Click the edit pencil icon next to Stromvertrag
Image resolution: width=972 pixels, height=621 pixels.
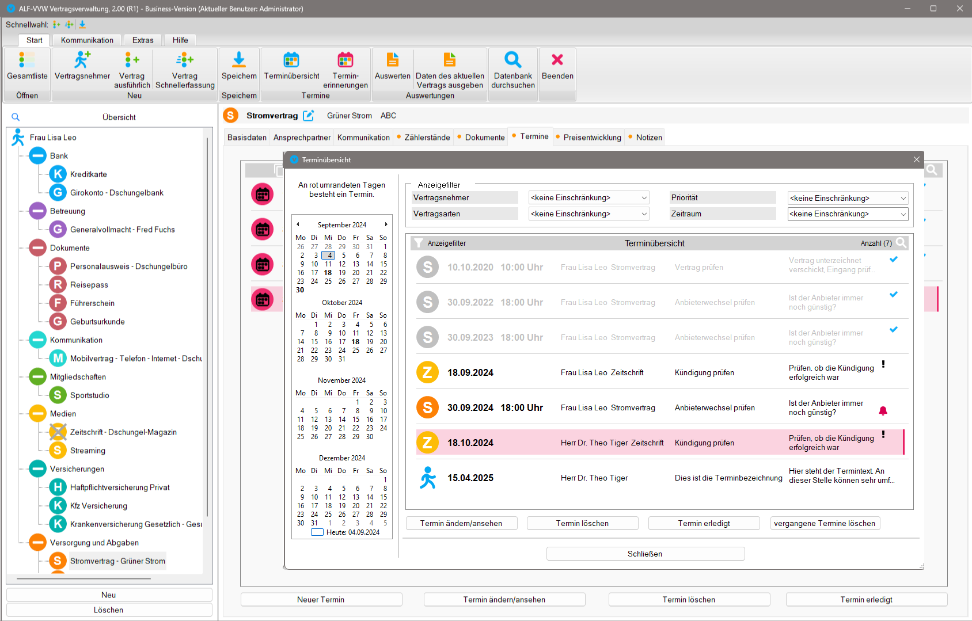[309, 115]
